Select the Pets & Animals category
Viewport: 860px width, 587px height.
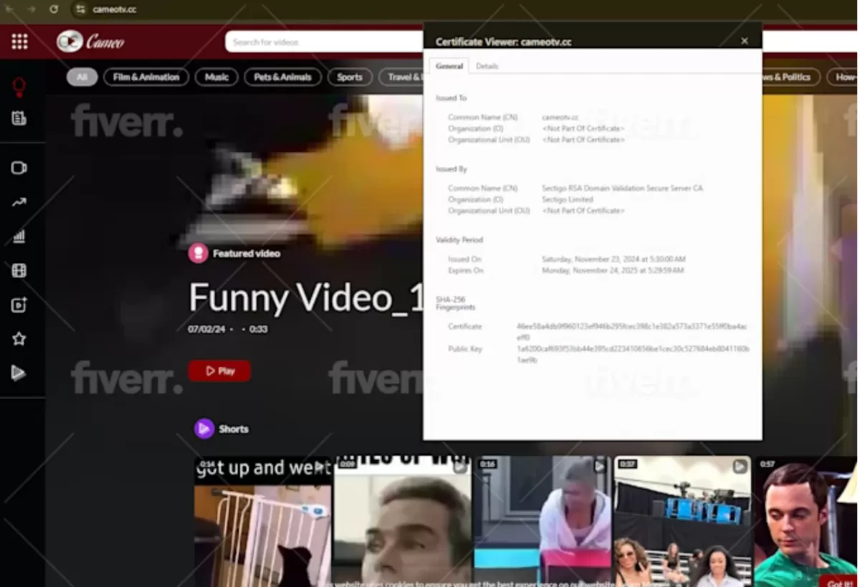click(283, 77)
